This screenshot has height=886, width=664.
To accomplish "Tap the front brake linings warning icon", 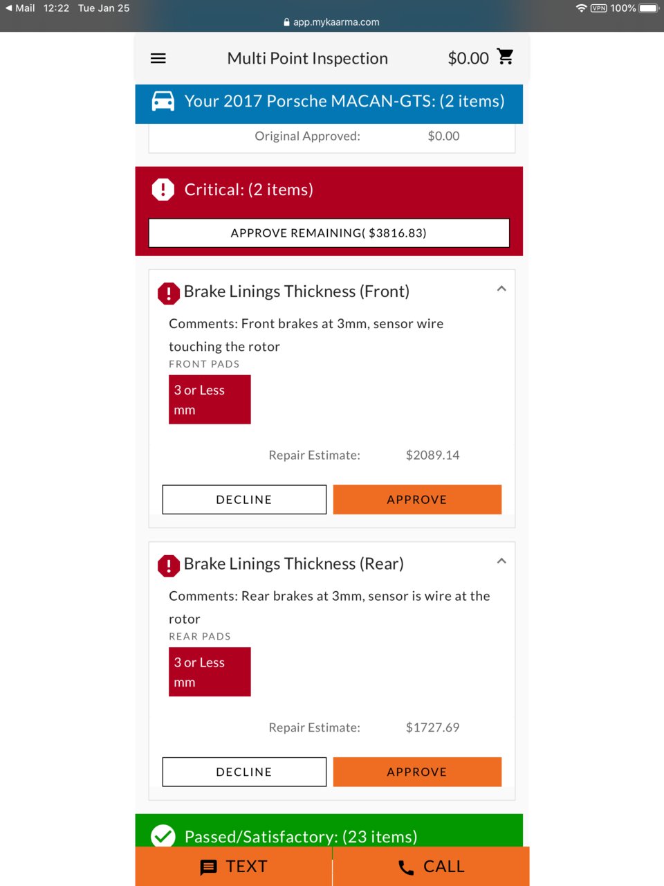I will pos(169,293).
